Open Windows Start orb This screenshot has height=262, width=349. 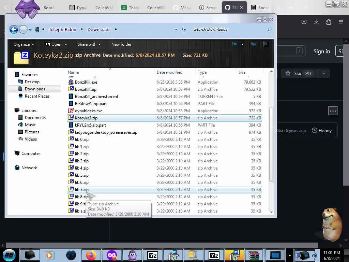pyautogui.click(x=9, y=255)
